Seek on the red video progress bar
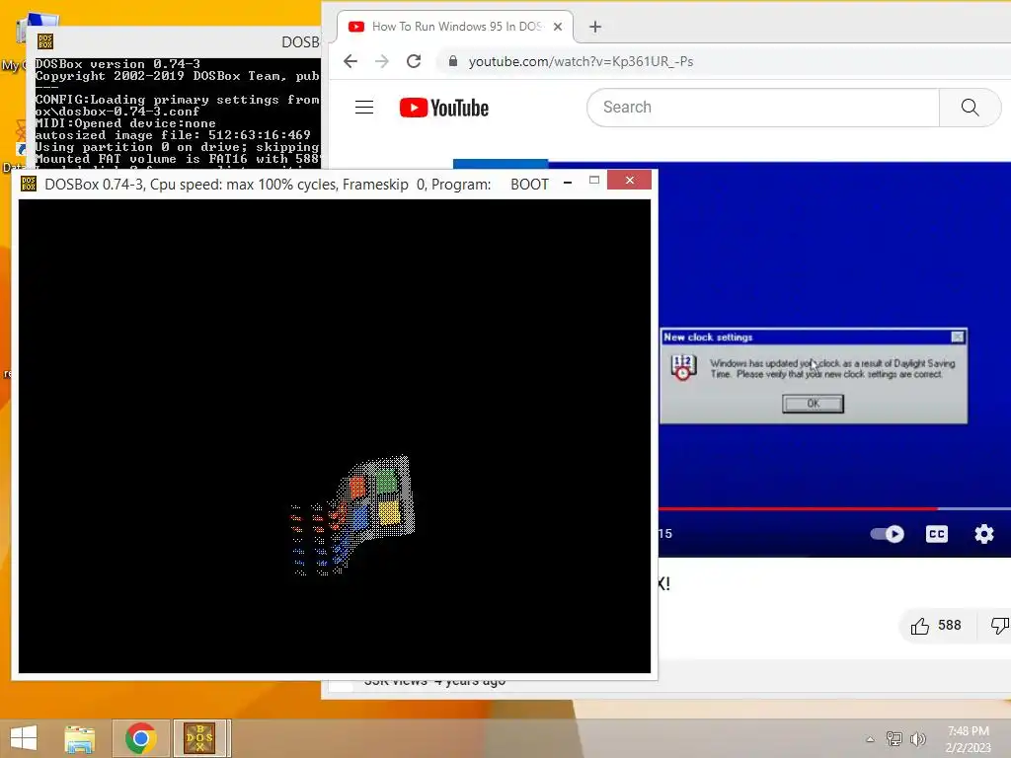The height and width of the screenshot is (758, 1011). coord(797,508)
